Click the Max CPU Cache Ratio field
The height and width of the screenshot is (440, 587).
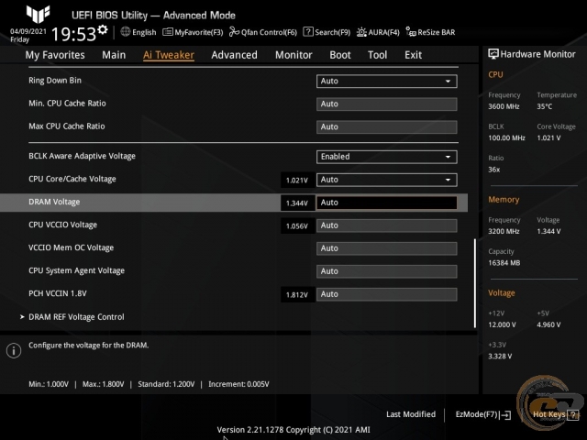click(x=386, y=126)
